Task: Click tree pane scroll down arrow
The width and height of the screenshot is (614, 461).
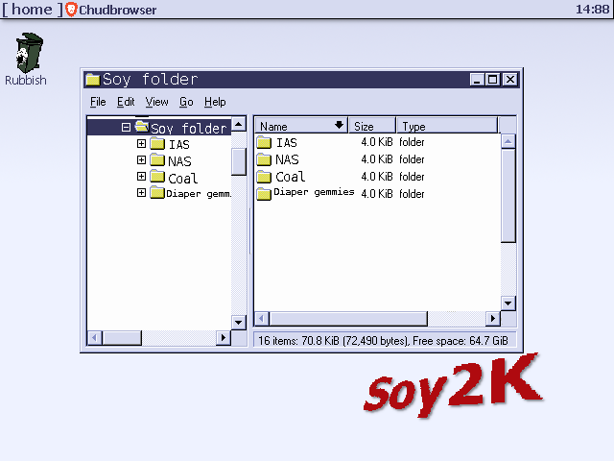Action: (239, 323)
